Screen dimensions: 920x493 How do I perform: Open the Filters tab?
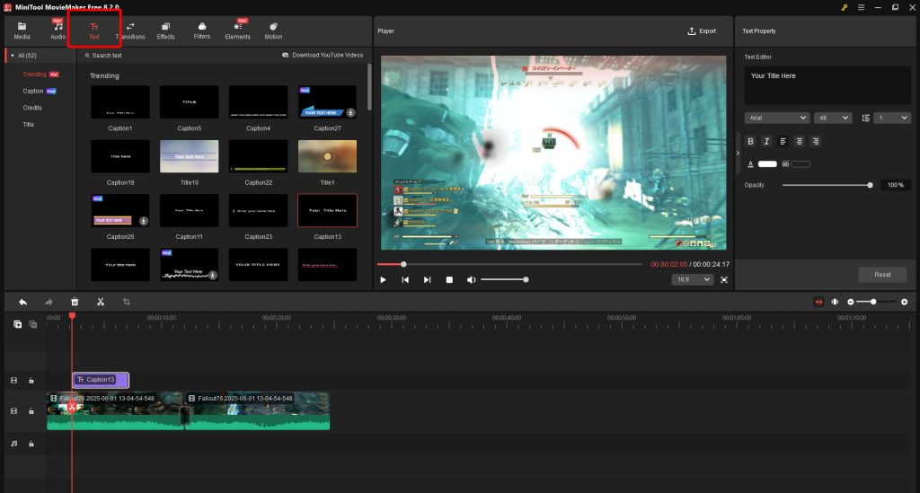coord(202,31)
